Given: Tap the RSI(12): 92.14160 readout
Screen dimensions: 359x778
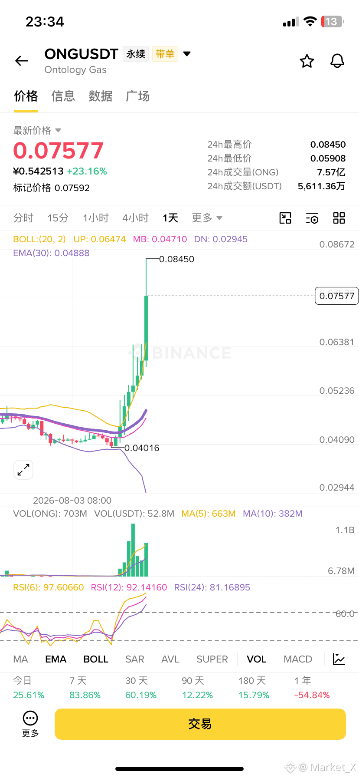Looking at the screenshot, I should (129, 587).
